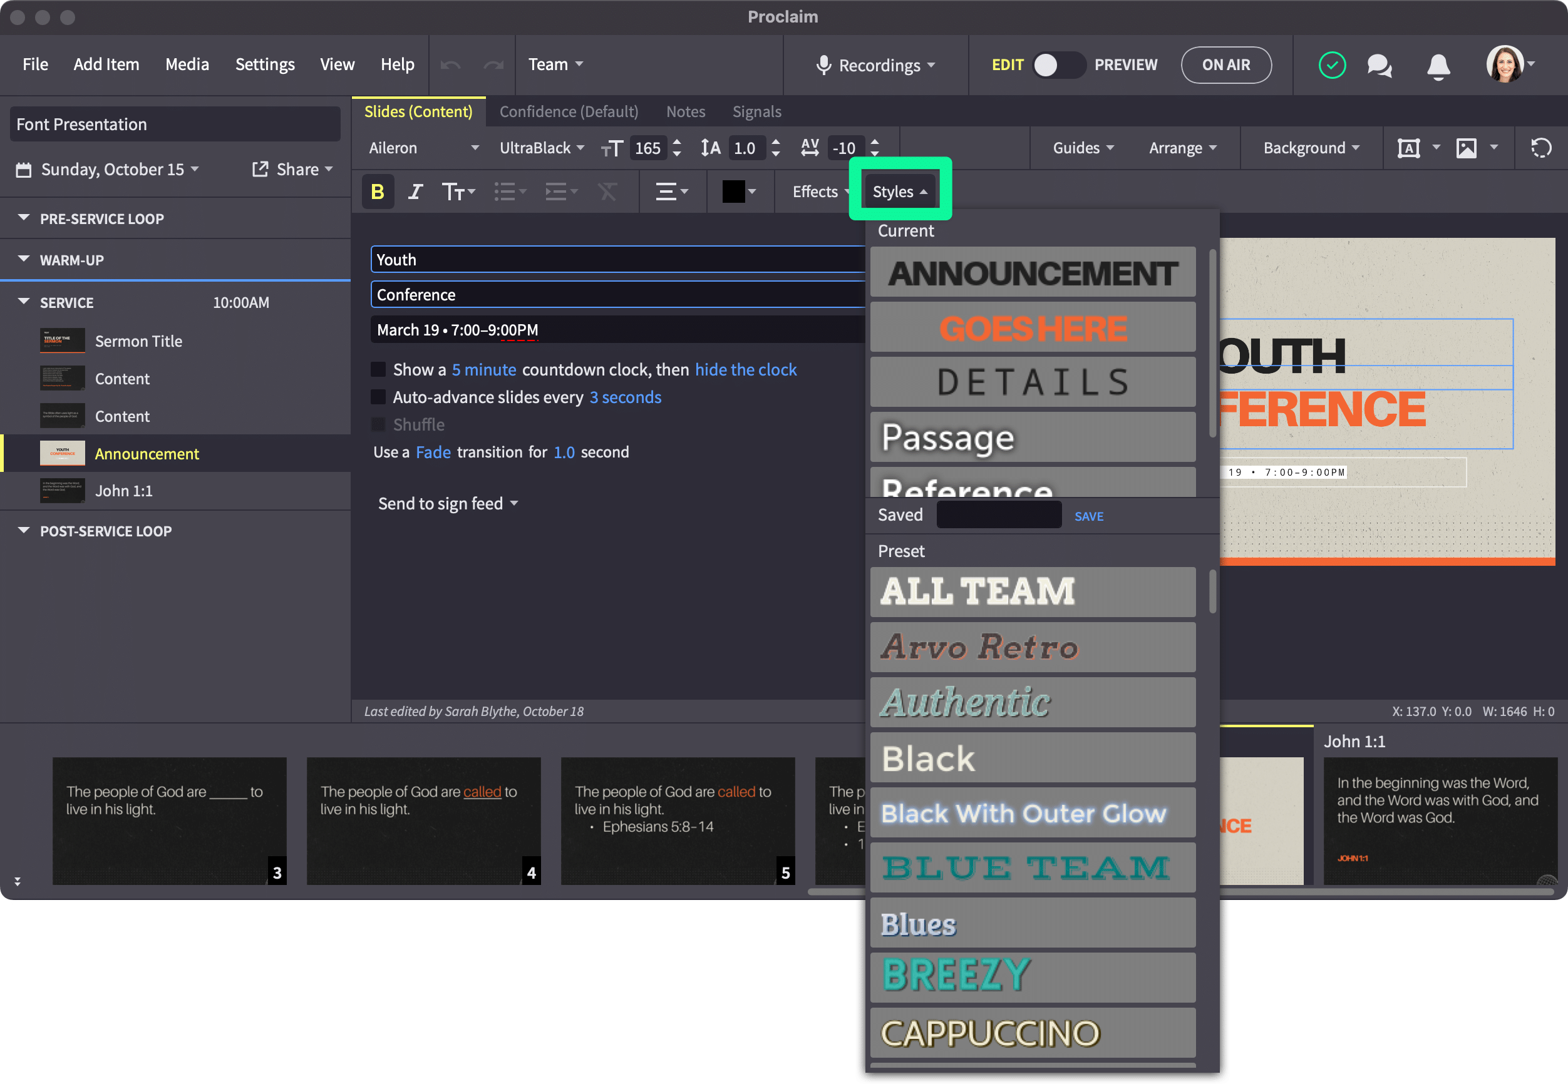Click the font size icon
Screen dimensions: 1568x1084
(611, 148)
